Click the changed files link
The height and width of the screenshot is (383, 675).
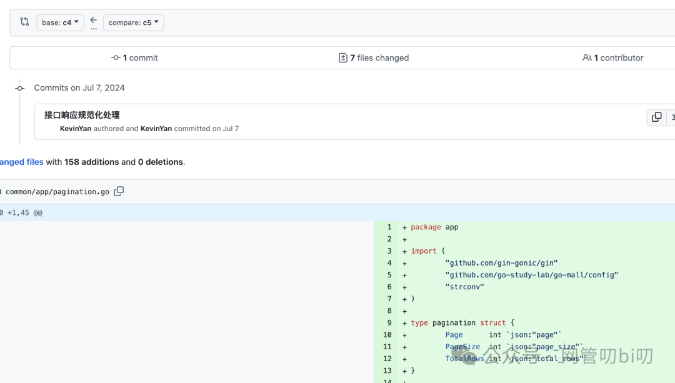[x=21, y=162]
